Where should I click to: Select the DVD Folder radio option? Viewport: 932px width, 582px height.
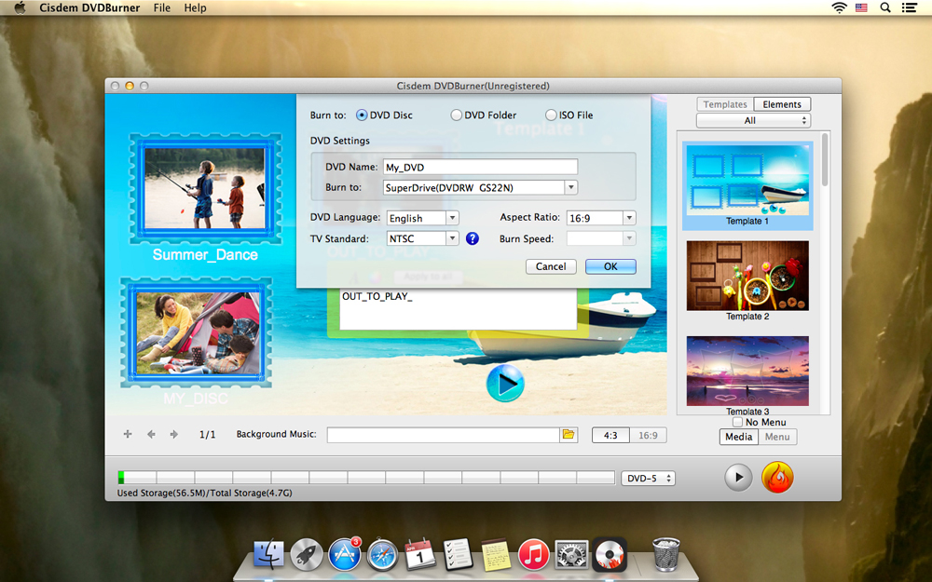point(457,115)
